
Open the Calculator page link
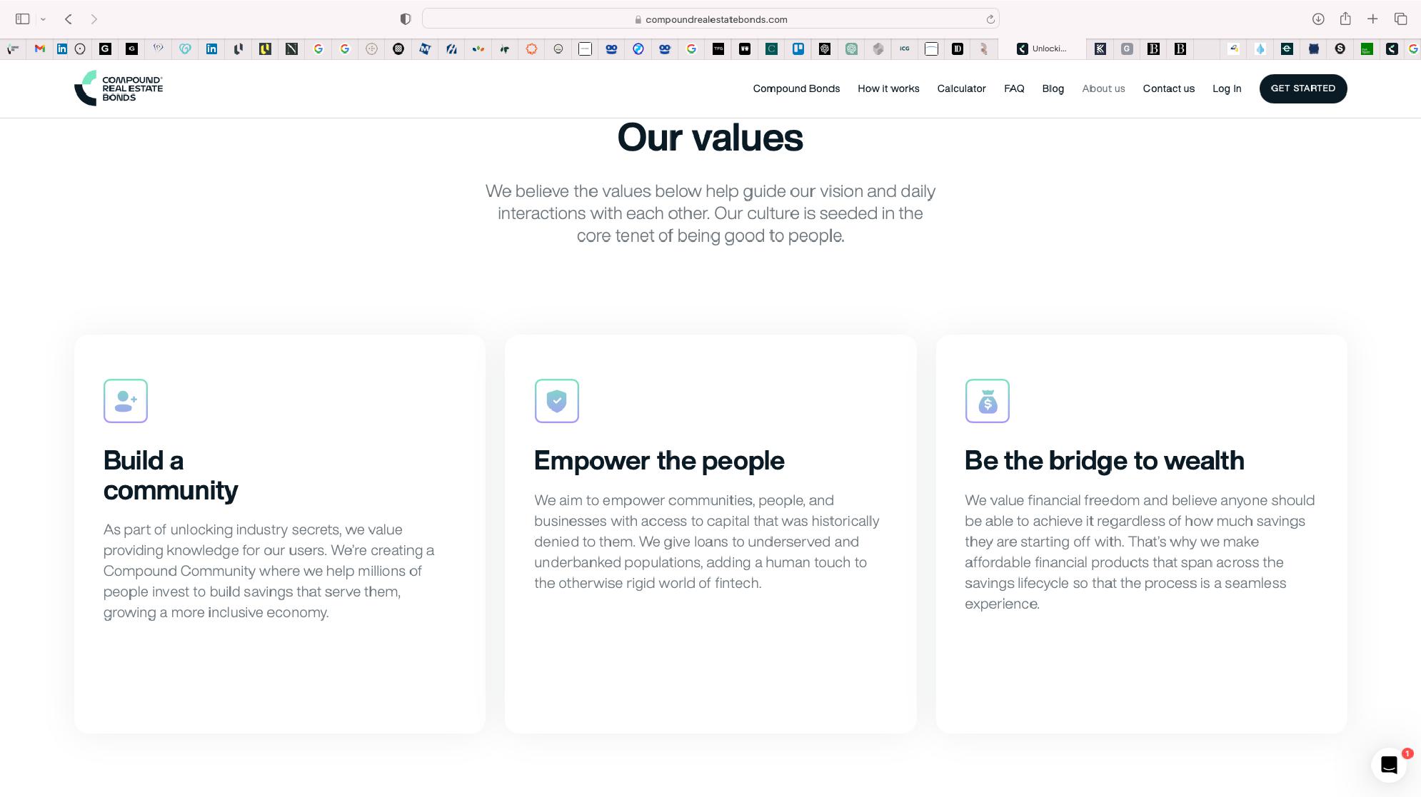pyautogui.click(x=961, y=88)
